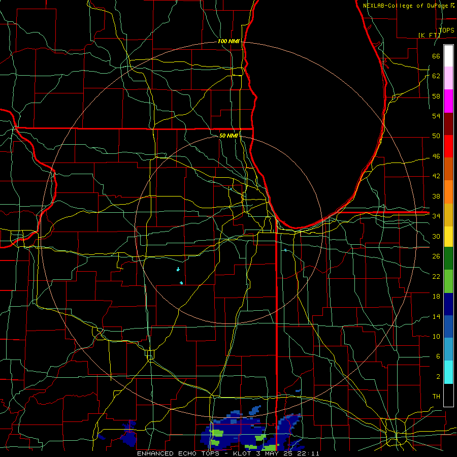Choose the light green legend color block
The width and height of the screenshot is (457, 457).
tap(448, 281)
